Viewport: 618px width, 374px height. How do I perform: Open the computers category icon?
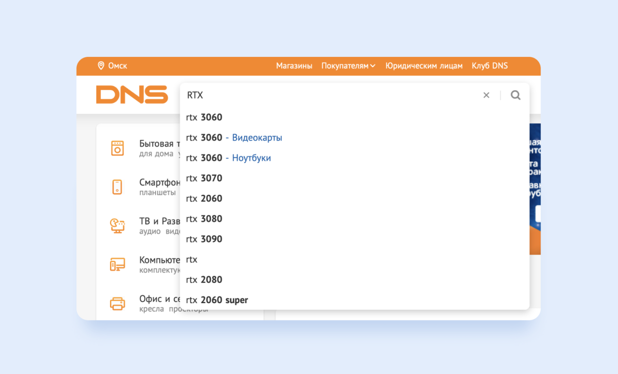(117, 265)
